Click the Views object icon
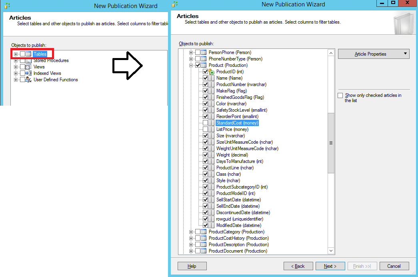 click(x=28, y=67)
